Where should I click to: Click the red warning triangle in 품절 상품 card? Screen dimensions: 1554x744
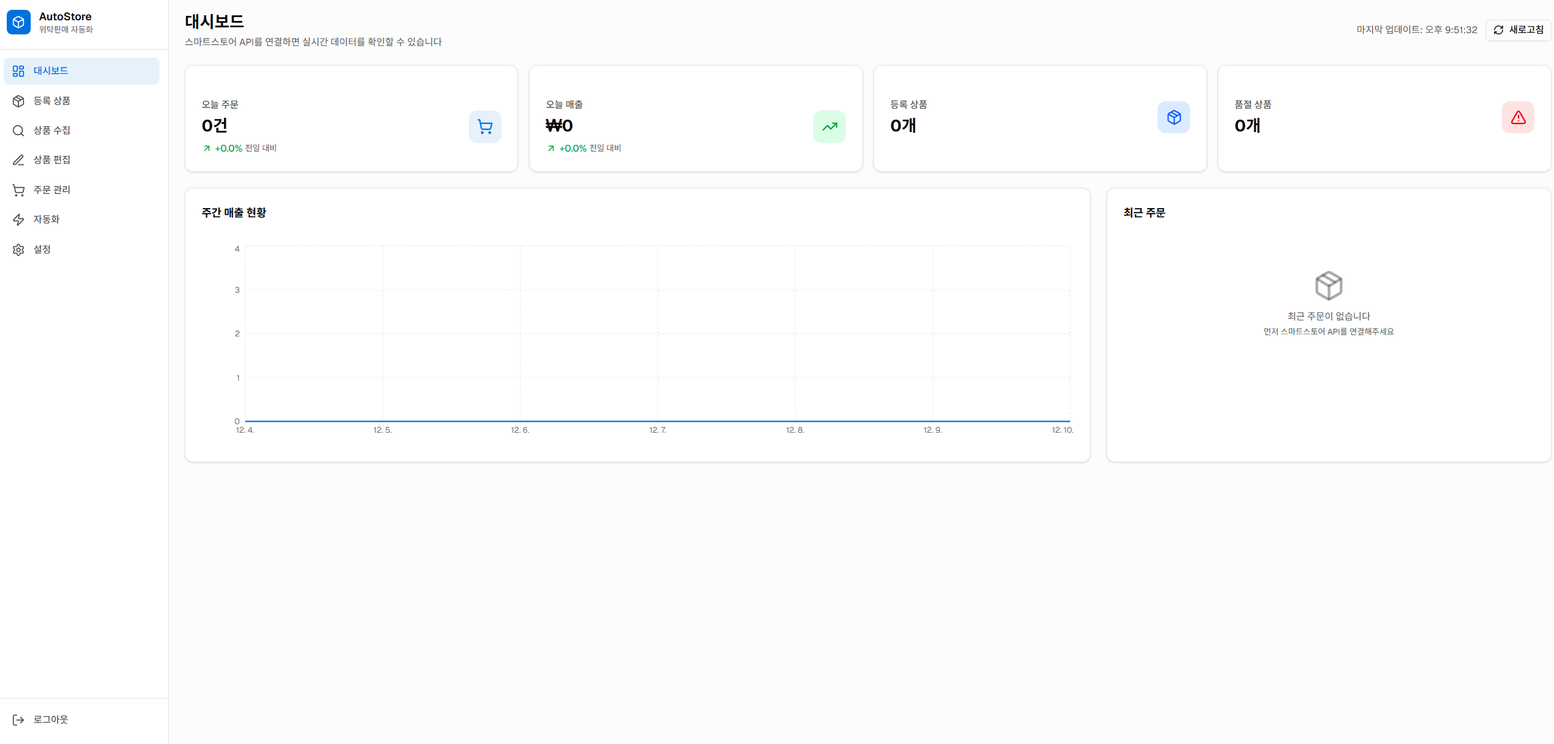click(x=1518, y=117)
